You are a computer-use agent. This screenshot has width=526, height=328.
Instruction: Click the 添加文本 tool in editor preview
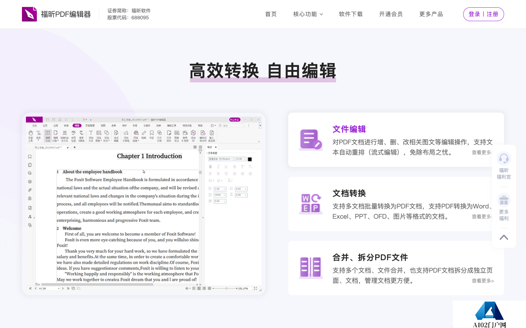[91, 136]
